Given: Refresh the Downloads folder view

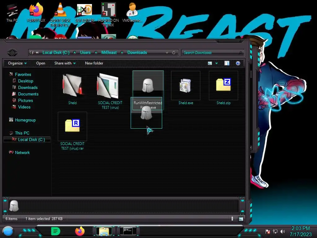Looking at the screenshot, I should coord(174,53).
